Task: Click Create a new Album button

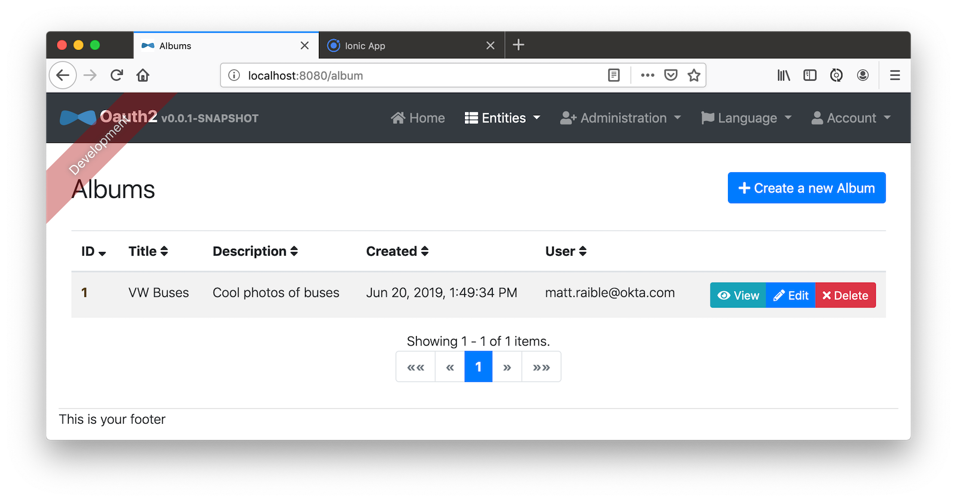Action: click(806, 188)
